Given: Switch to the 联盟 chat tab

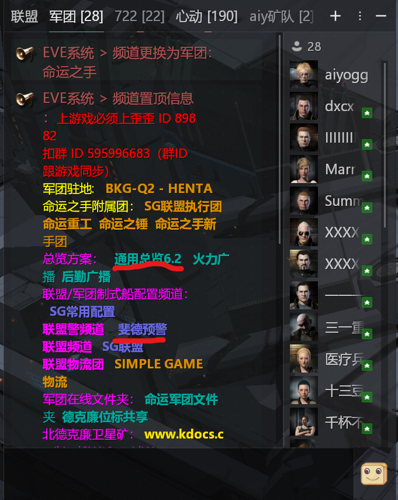Looking at the screenshot, I should click(24, 16).
